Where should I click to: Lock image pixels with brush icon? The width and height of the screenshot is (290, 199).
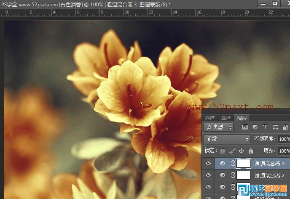pos(232,151)
